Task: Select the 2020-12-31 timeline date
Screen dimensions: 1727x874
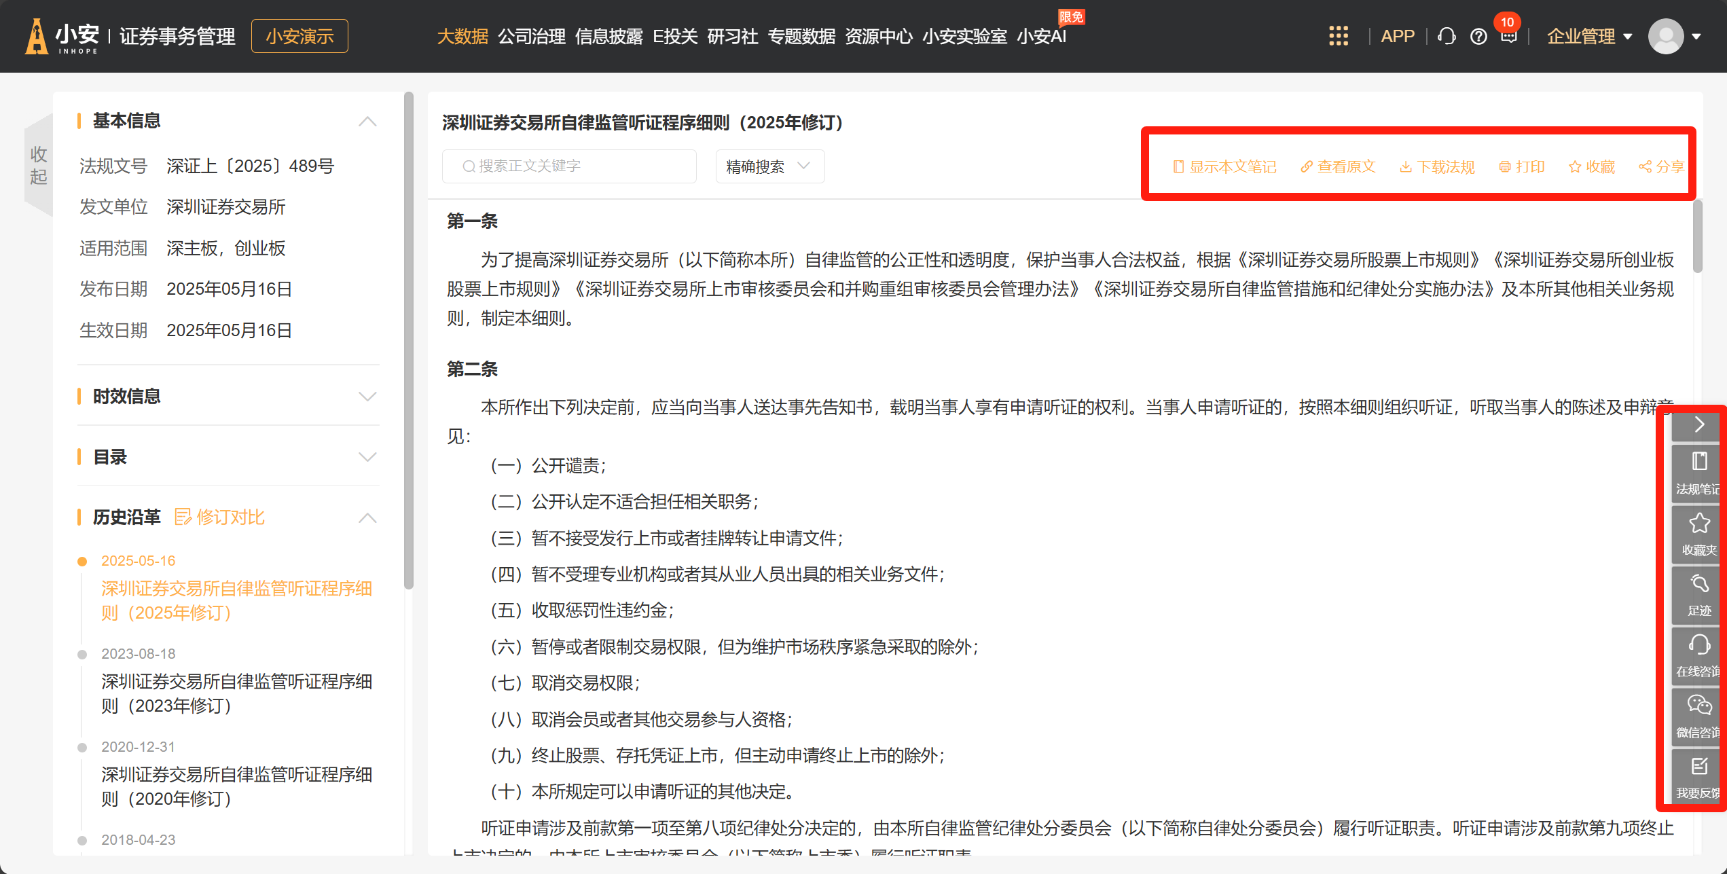Action: tap(139, 747)
